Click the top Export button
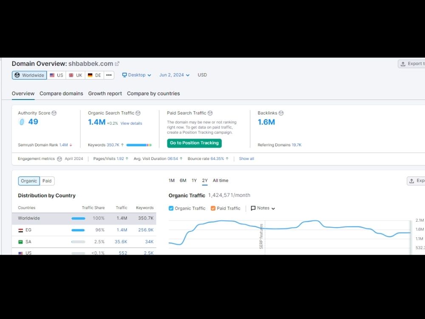425x319 pixels. (x=411, y=64)
